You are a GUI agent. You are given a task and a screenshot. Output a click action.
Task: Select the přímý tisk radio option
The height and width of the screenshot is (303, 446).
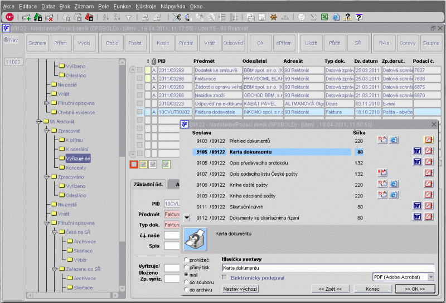click(x=186, y=267)
